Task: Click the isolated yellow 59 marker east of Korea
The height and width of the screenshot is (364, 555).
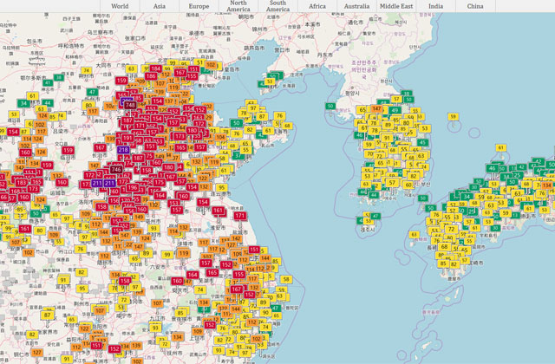Action: [x=452, y=116]
